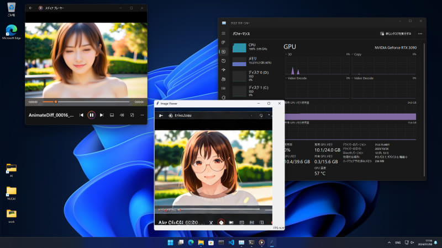Open the 3D graph engine dropdown

click(x=288, y=54)
